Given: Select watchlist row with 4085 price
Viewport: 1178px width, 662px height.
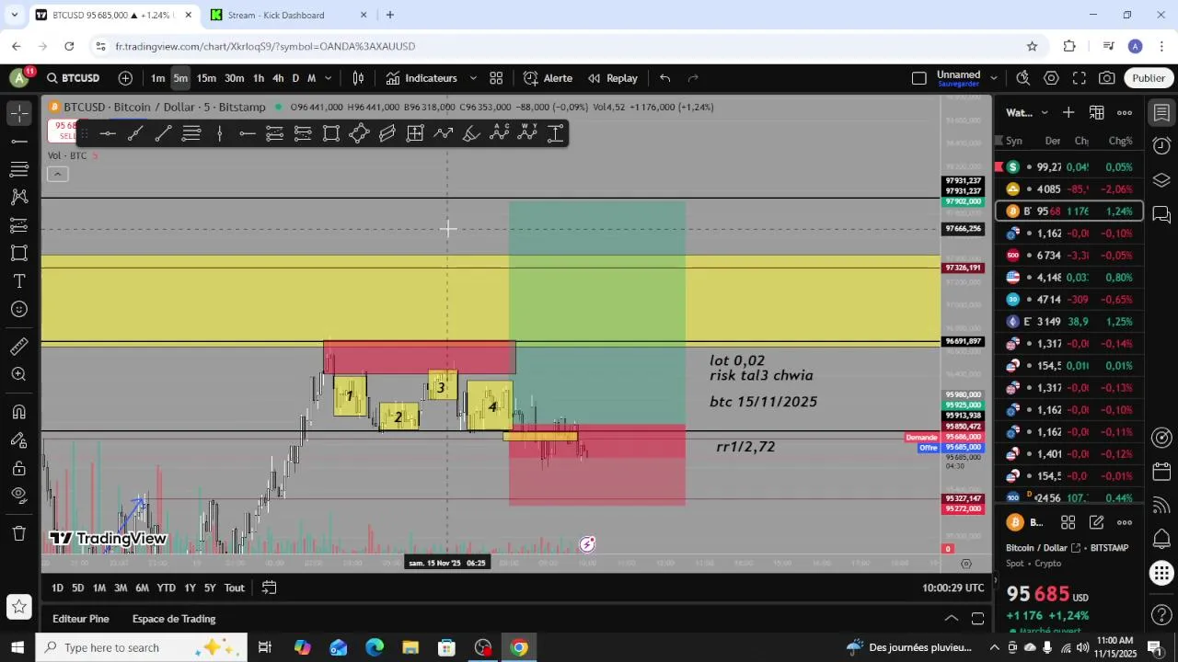Looking at the screenshot, I should click(x=1069, y=189).
